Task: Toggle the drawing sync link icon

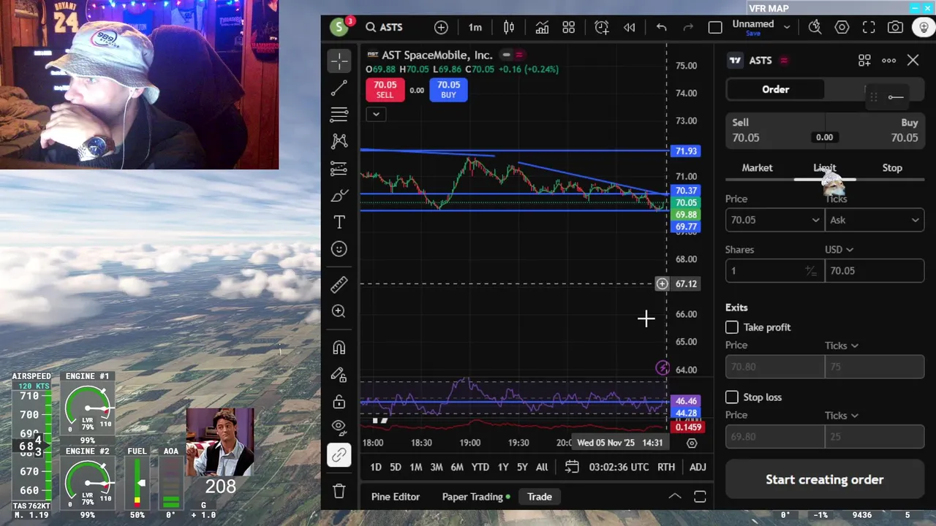Action: click(339, 454)
